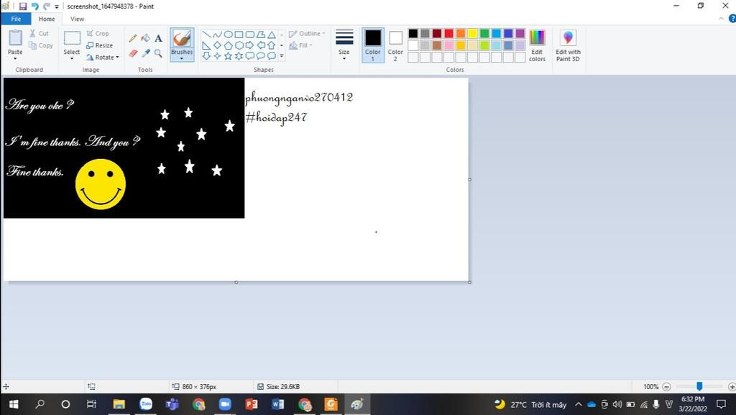Choose the Pentagon shape
The image size is (736, 415).
tap(228, 45)
